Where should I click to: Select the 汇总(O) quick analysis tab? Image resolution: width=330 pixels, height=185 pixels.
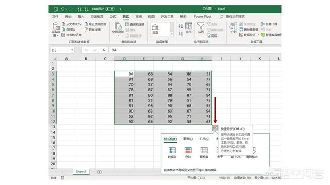coord(204,139)
